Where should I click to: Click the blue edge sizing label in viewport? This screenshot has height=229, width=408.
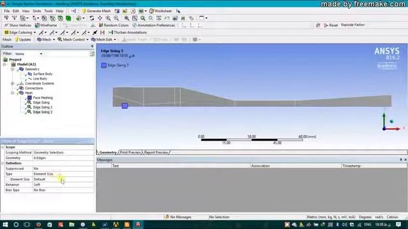[125, 106]
